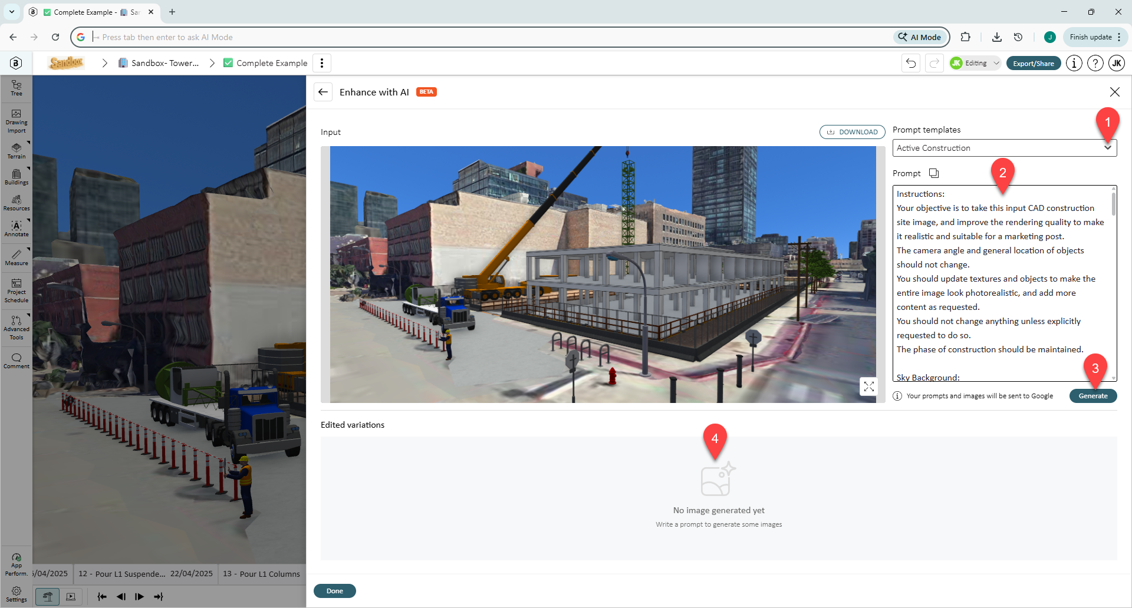This screenshot has width=1132, height=608.
Task: Select timeline task 13 - Pour L1 Columns
Action: pos(261,574)
